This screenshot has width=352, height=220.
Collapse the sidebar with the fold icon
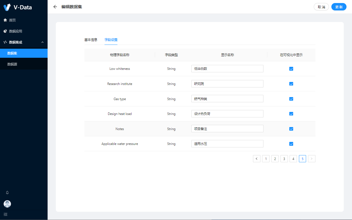coord(5,214)
